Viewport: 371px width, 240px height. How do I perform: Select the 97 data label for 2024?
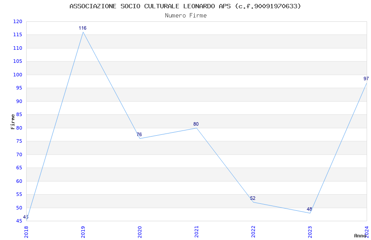[x=366, y=79]
